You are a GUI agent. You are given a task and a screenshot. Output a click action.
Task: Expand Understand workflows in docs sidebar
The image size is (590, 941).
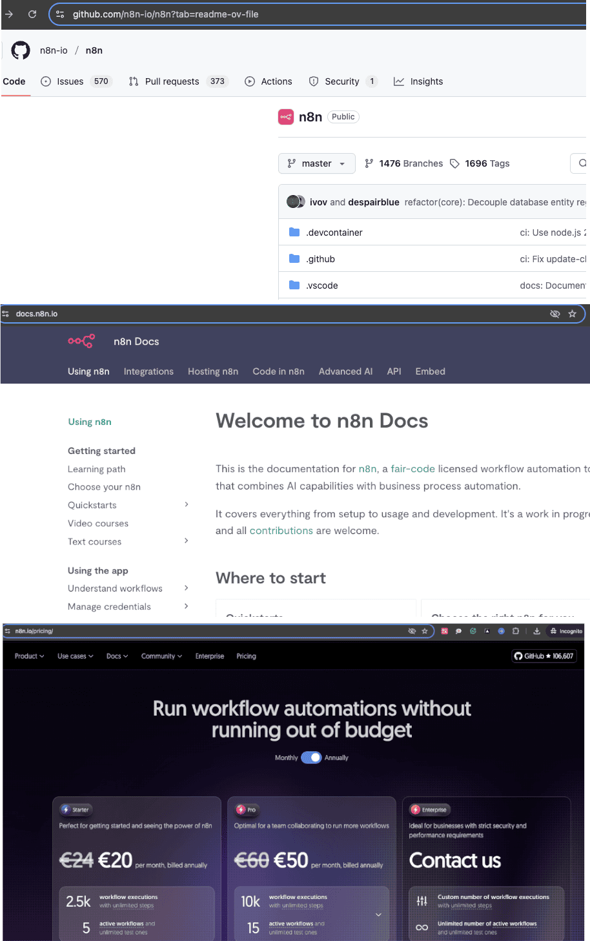tap(187, 588)
